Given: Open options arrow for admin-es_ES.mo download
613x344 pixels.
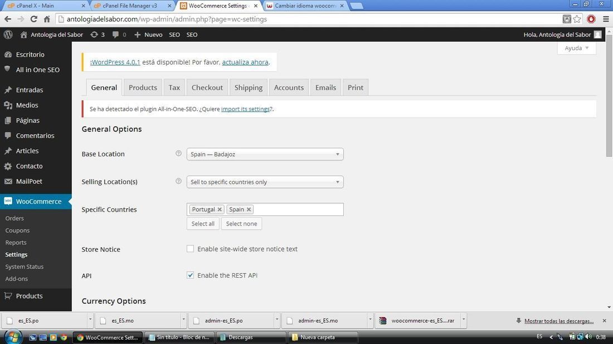Looking at the screenshot, I should click(x=370, y=320).
